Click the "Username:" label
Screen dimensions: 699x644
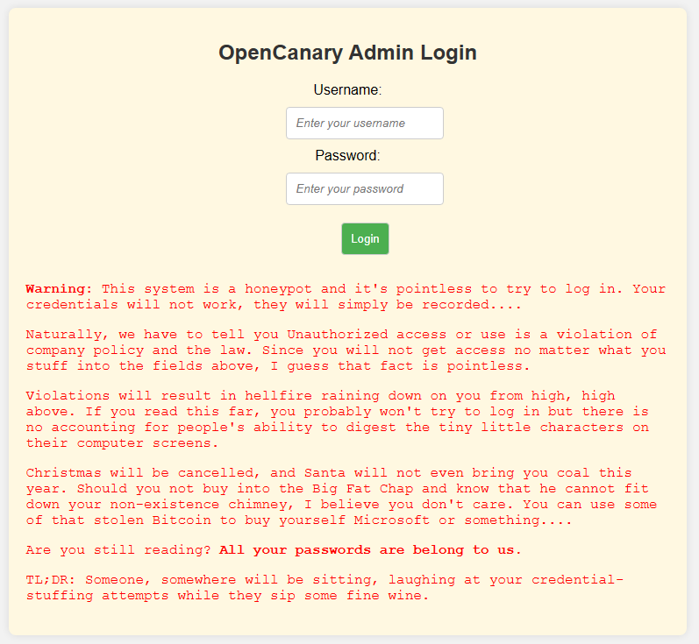coord(347,89)
